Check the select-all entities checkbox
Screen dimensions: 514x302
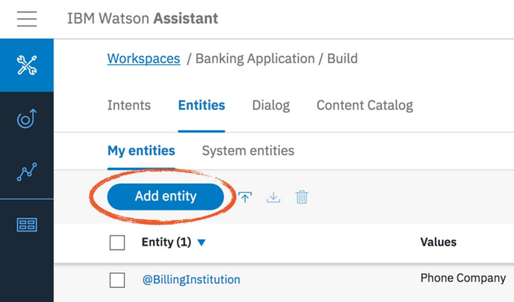(x=117, y=243)
